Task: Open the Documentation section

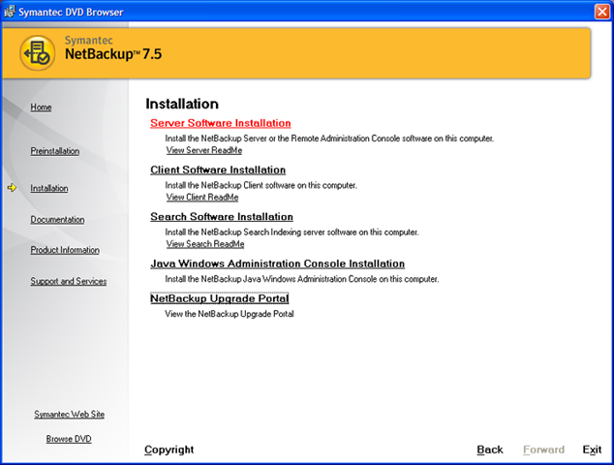Action: 57,219
